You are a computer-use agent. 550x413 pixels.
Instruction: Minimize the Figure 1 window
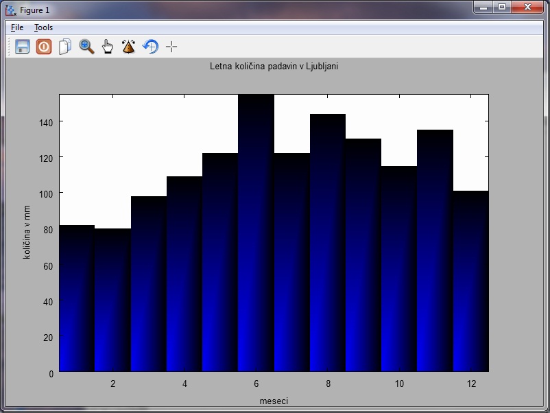click(x=483, y=8)
